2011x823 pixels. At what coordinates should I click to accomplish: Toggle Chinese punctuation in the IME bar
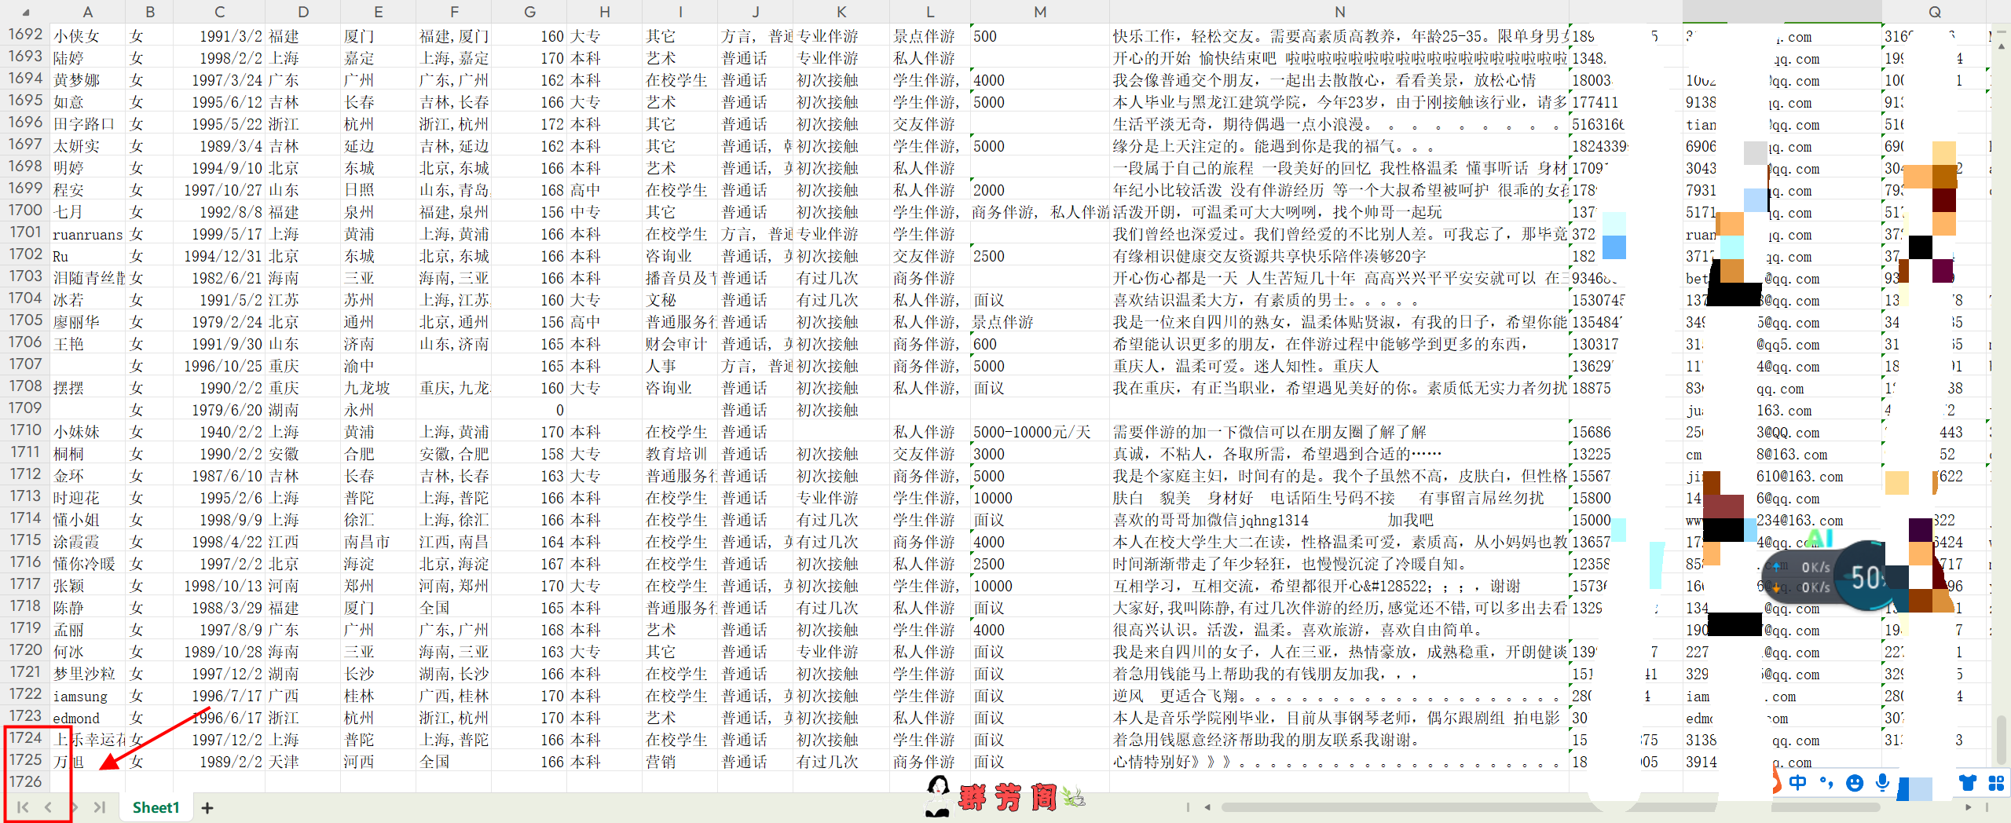[1826, 782]
